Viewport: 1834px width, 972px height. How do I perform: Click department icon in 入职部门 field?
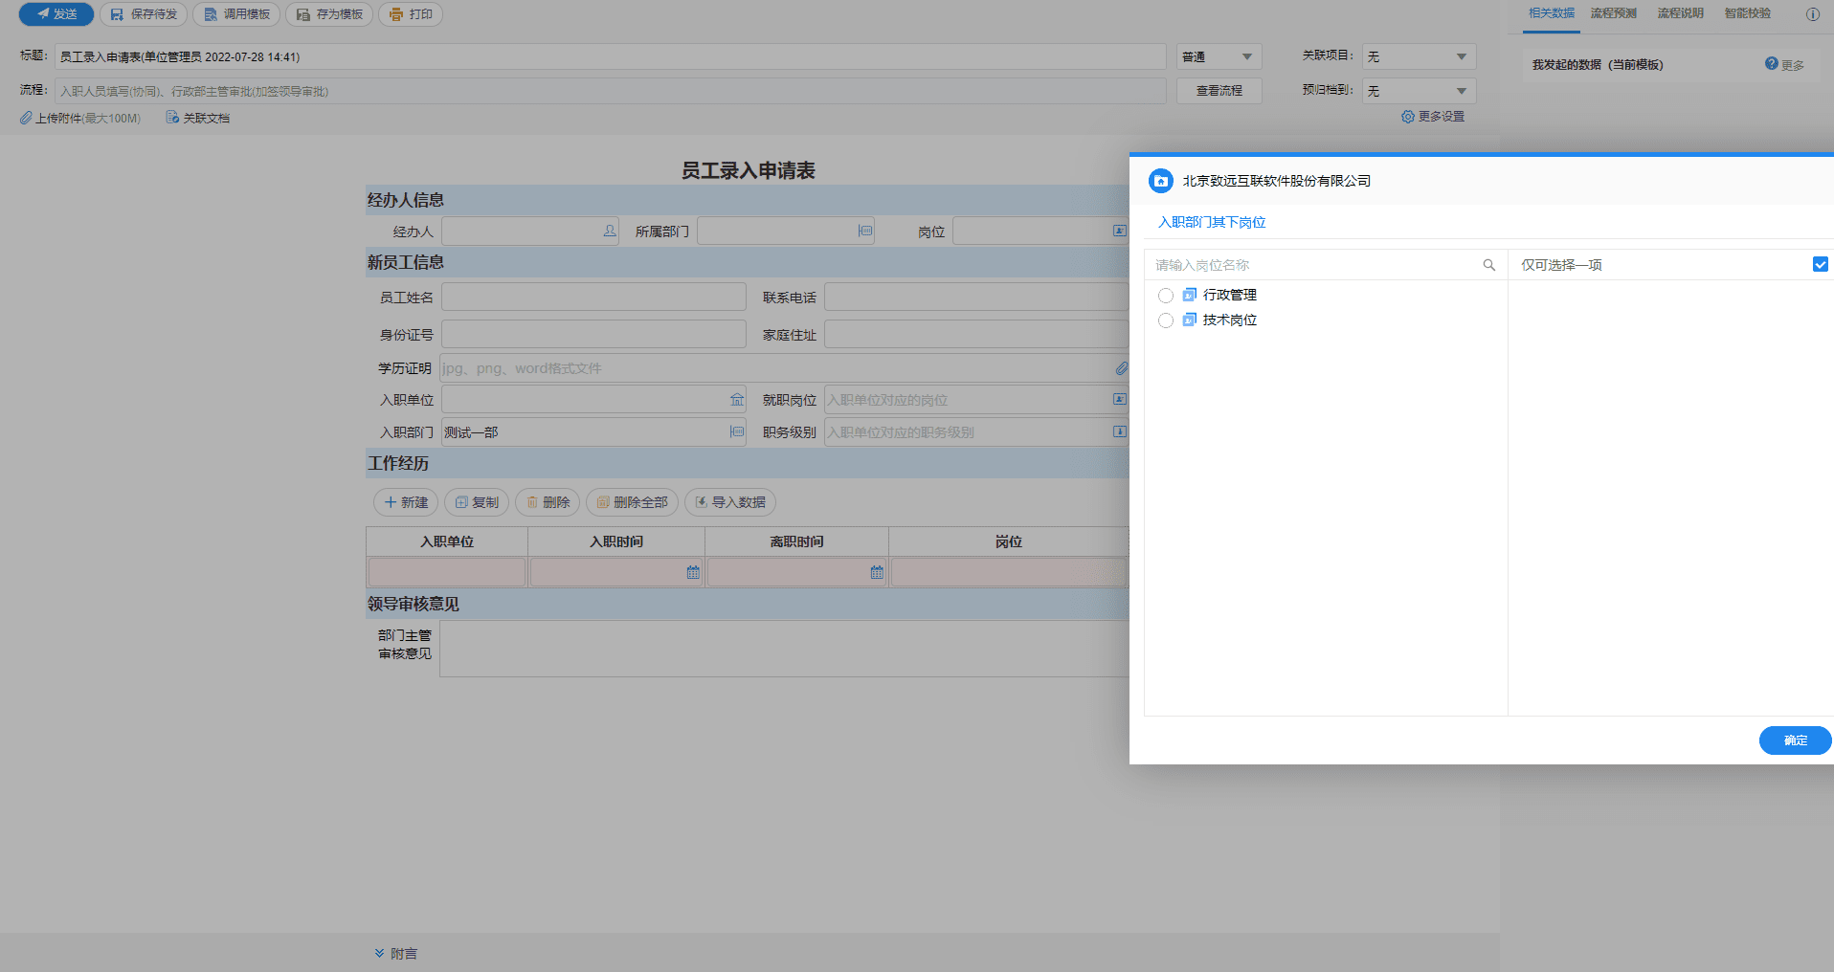[737, 432]
